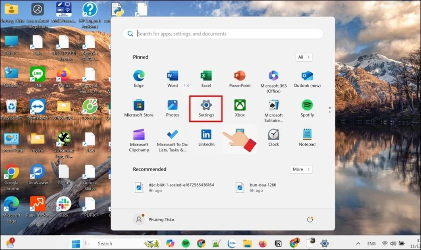
Task: Open Spotify from pinned apps
Action: 307,107
